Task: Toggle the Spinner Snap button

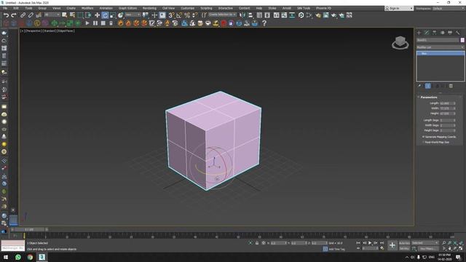Action: 195,15
